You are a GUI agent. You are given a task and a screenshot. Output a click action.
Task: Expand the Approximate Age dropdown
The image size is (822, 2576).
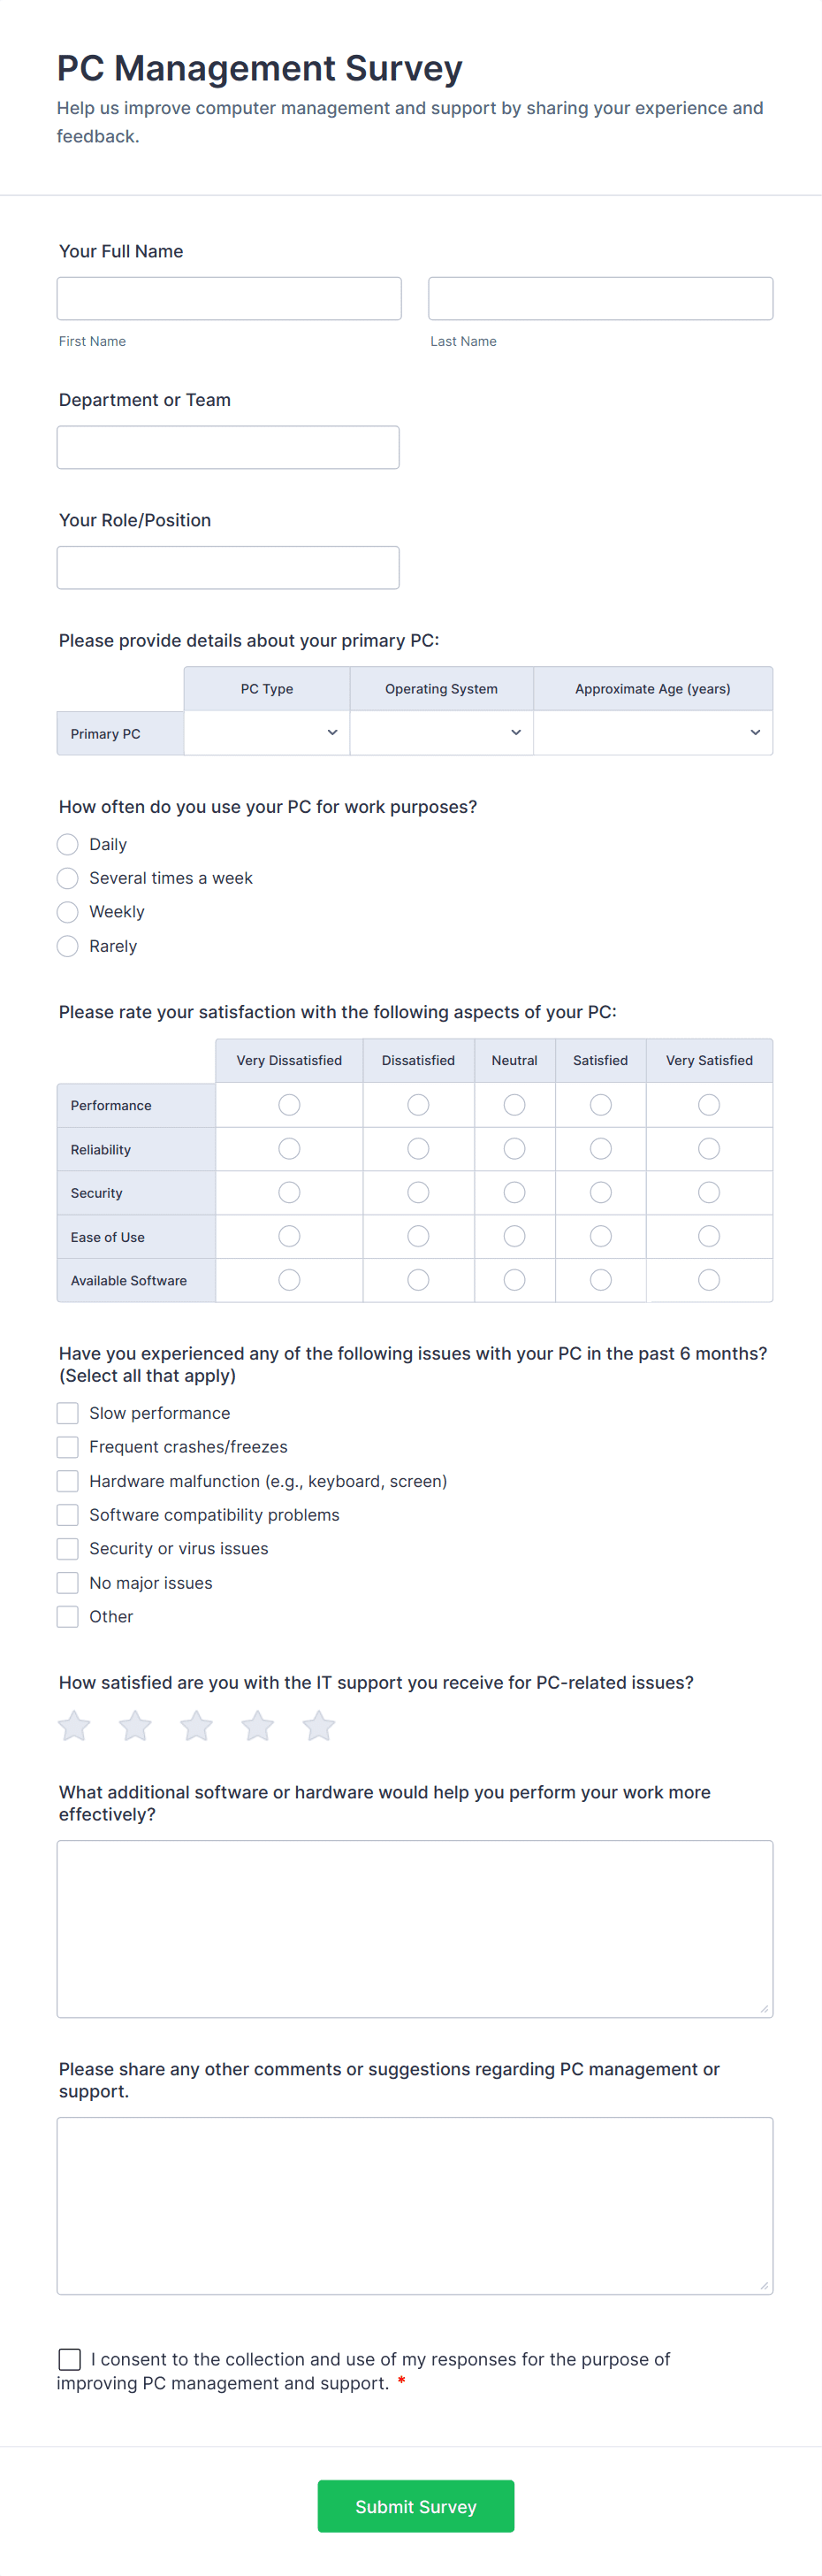pyautogui.click(x=653, y=733)
